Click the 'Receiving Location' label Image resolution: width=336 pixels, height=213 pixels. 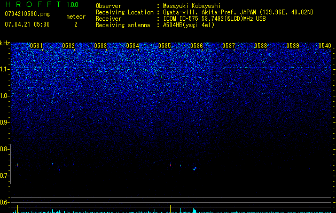(x=124, y=12)
